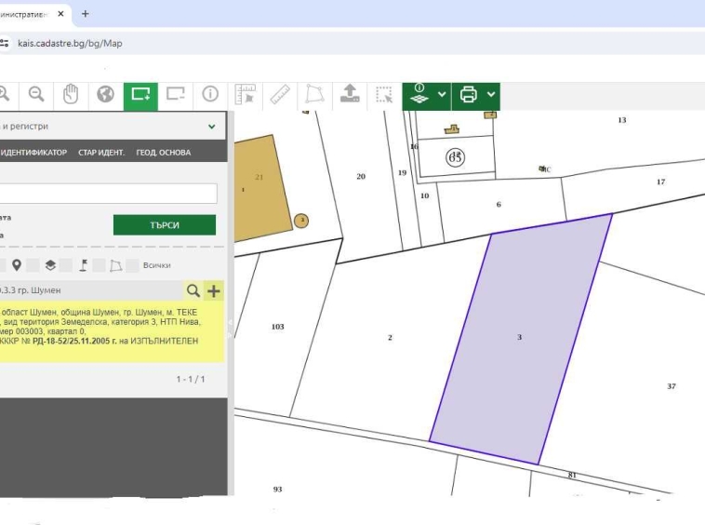Tick the checkbox before the polygon filter icon

[x=99, y=265]
